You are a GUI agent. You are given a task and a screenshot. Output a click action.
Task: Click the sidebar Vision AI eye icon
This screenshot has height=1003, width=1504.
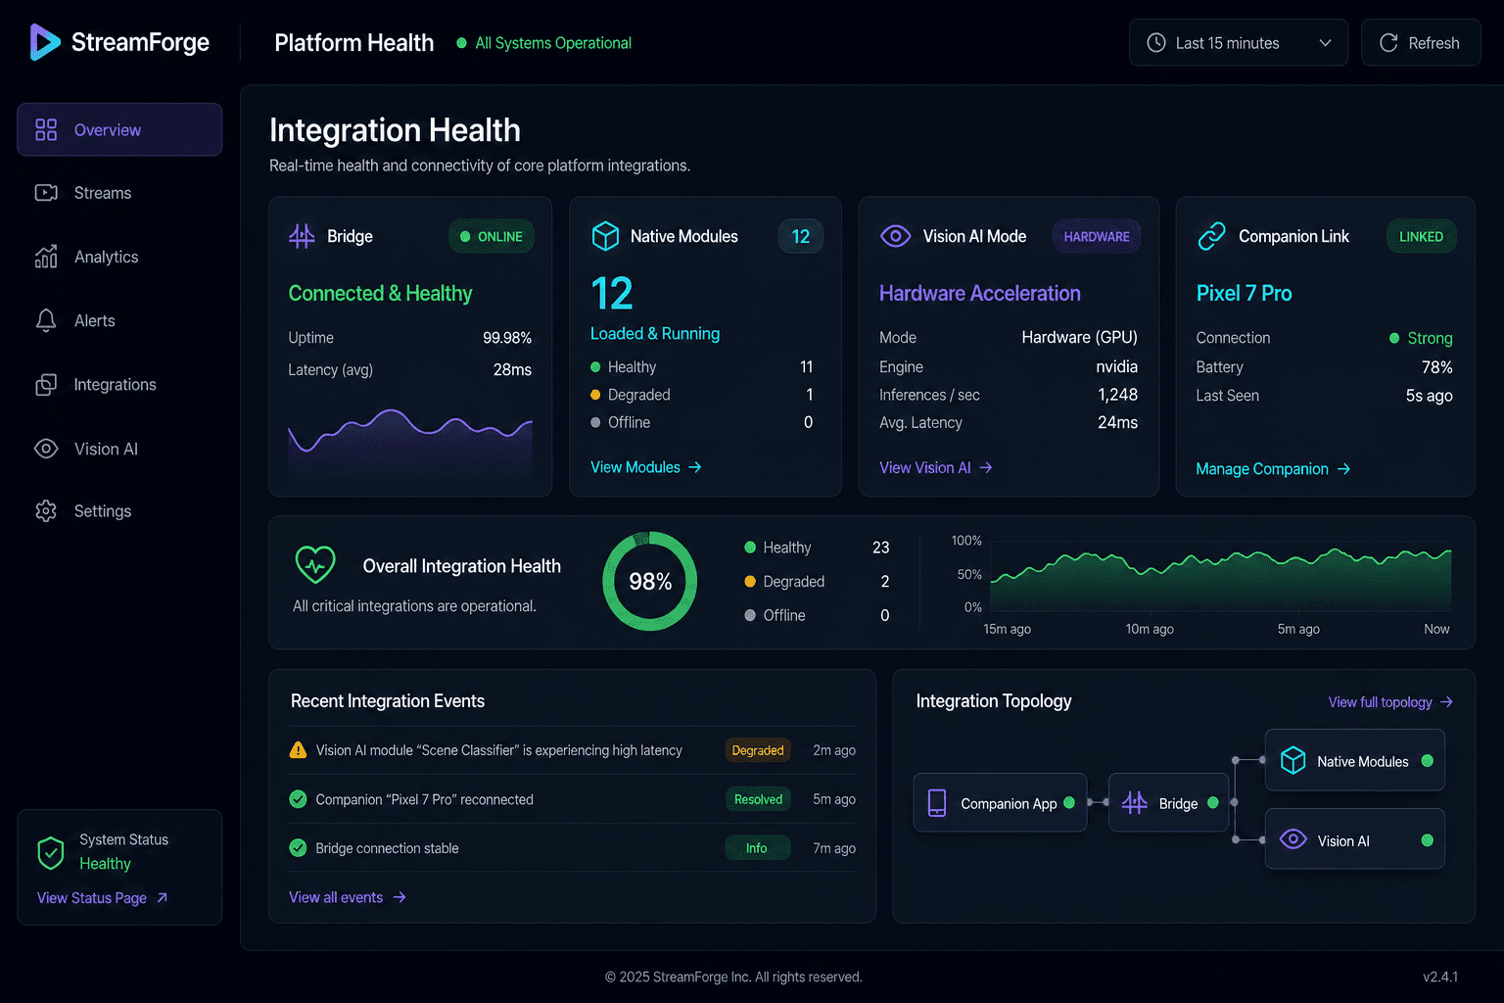(x=46, y=449)
